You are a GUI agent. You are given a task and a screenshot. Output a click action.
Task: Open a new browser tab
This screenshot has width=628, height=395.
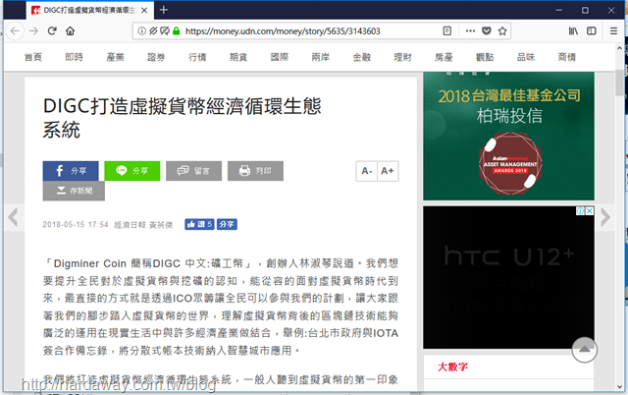(164, 10)
